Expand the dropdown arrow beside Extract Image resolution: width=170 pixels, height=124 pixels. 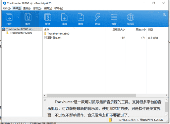click(37, 17)
